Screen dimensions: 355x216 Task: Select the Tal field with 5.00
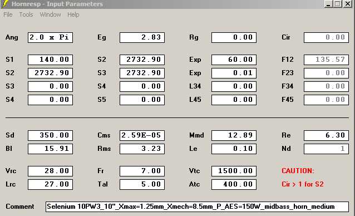click(142, 184)
